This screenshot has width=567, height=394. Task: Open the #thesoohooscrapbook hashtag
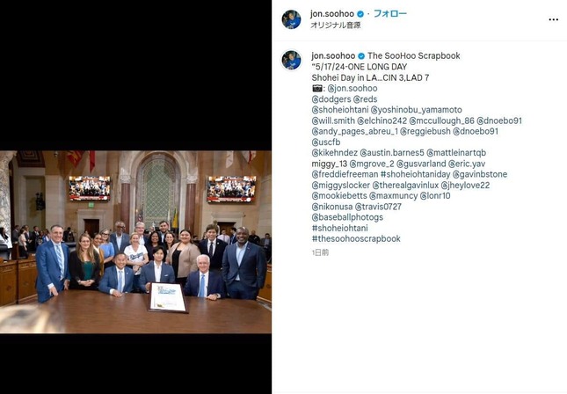[x=356, y=239]
